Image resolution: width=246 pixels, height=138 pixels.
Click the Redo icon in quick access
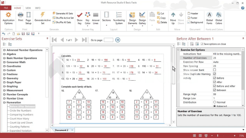9,34
